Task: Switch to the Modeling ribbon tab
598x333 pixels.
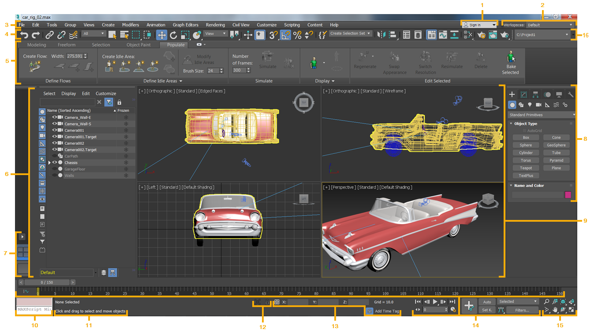Action: pos(36,44)
